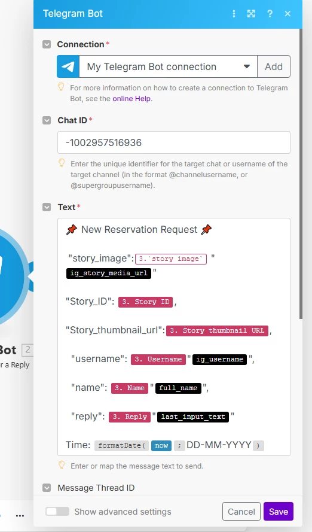This screenshot has height=532, width=312.
Task: Toggle Show advanced settings switch
Action: [x=57, y=511]
